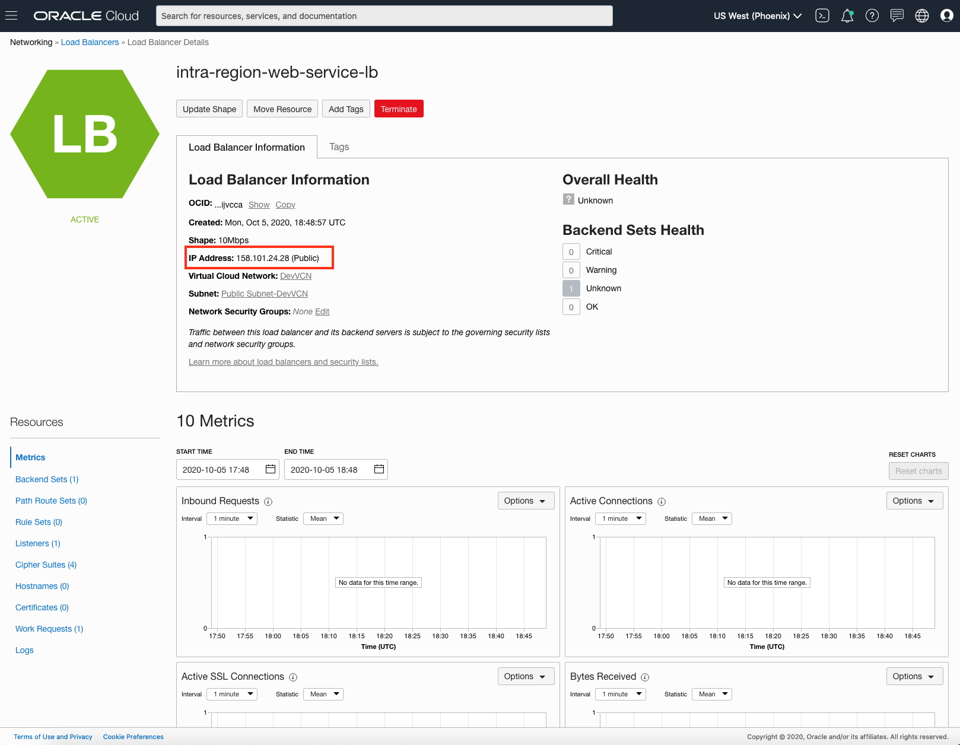Image resolution: width=960 pixels, height=745 pixels.
Task: Change Active Connections interval dropdown
Action: [621, 518]
